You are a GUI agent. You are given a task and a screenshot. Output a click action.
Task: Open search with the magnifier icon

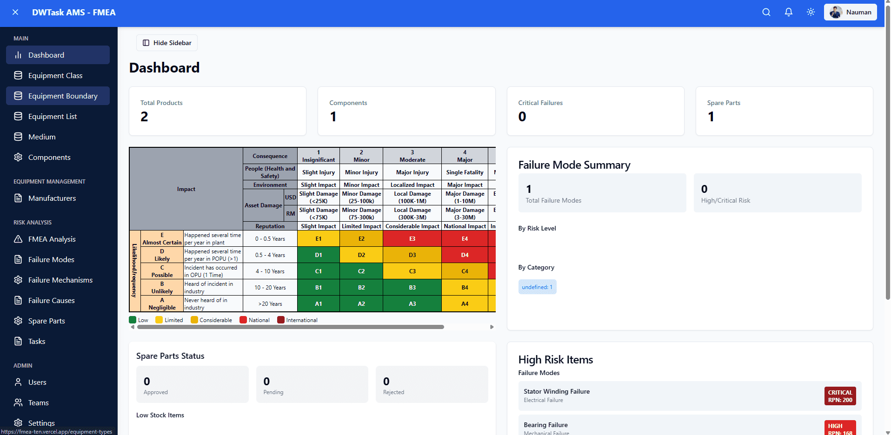point(766,12)
